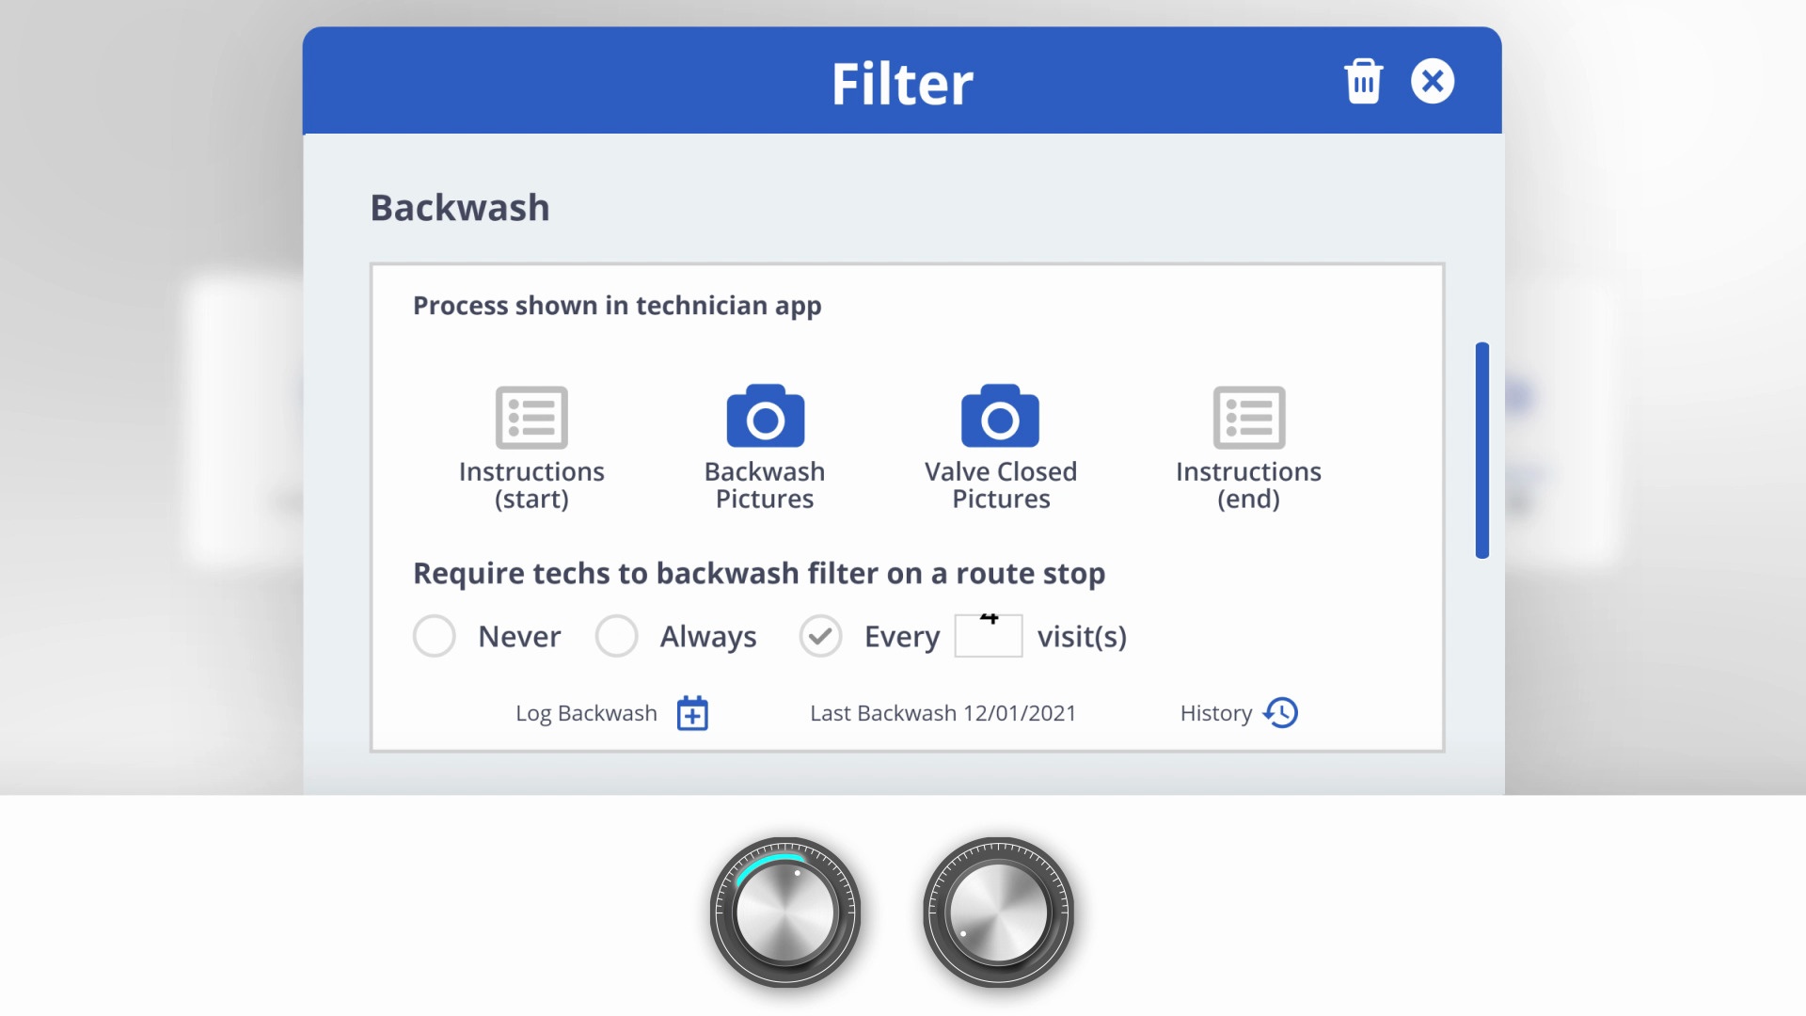Toggle the Backwash Pictures camera icon
Viewport: 1806px width, 1016px height.
pyautogui.click(x=765, y=416)
